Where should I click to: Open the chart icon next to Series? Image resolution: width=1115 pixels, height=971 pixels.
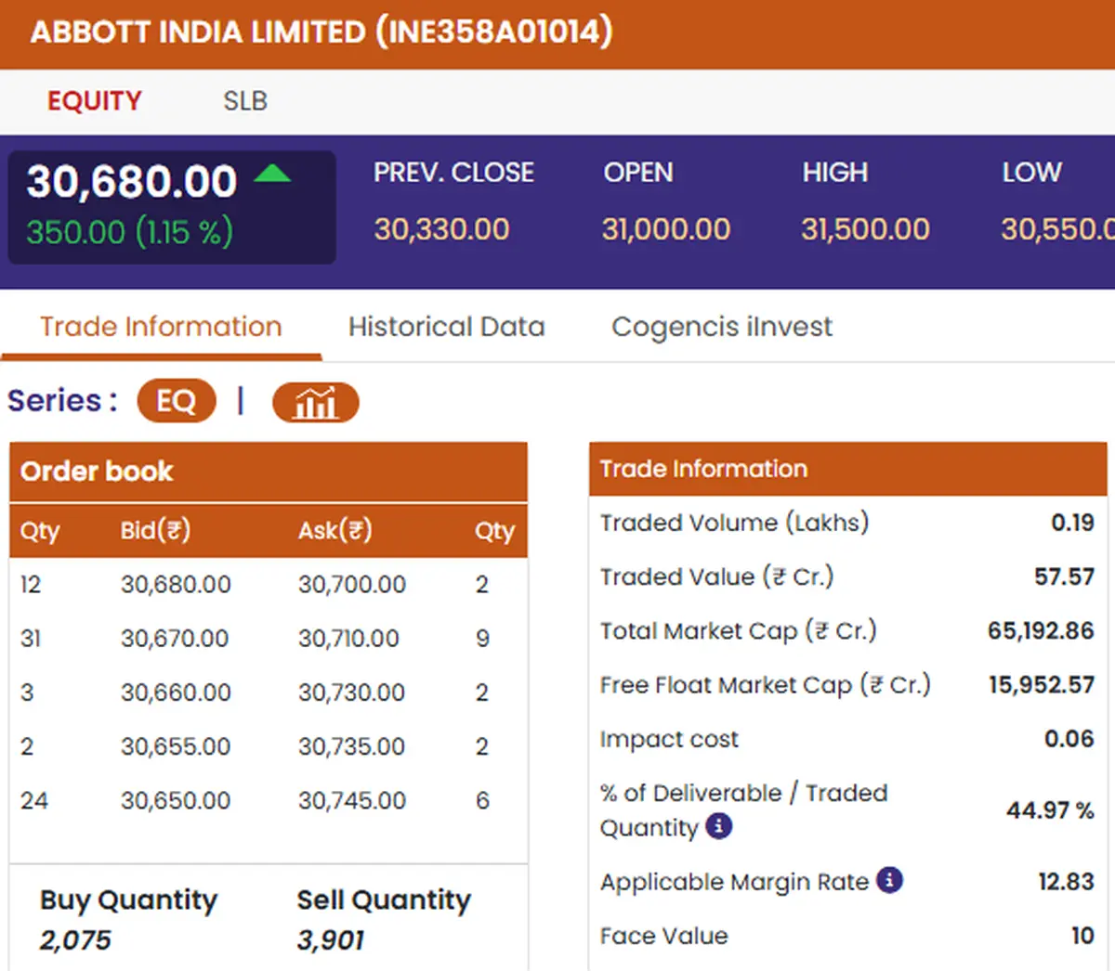[x=315, y=402]
